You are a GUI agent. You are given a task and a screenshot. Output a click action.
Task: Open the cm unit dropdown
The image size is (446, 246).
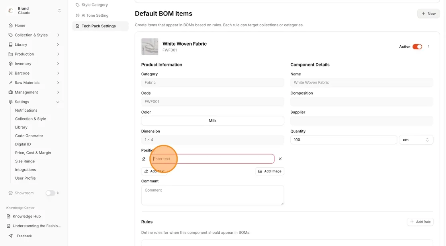(416, 139)
